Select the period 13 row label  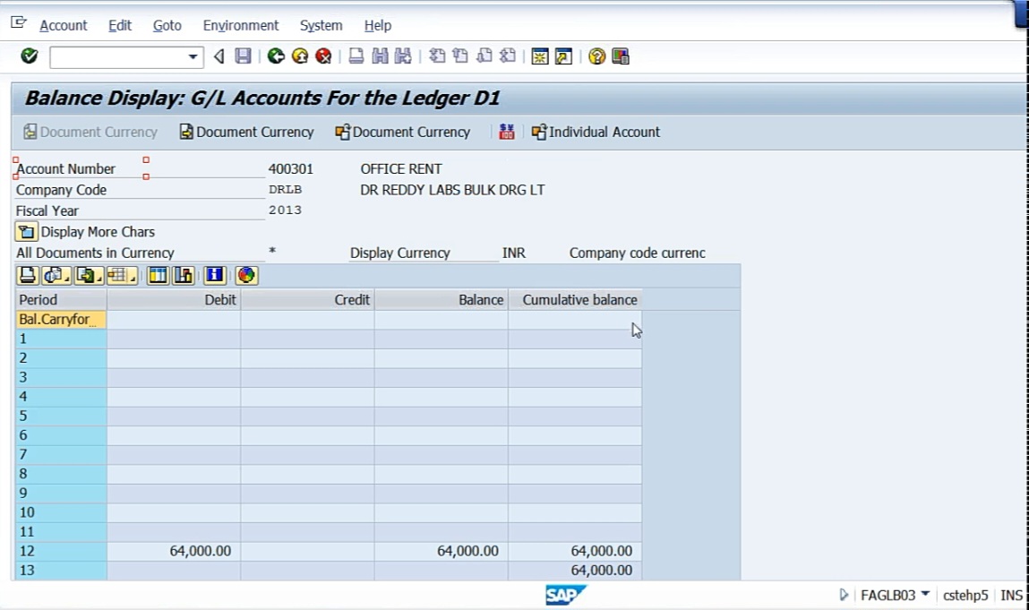pos(61,570)
